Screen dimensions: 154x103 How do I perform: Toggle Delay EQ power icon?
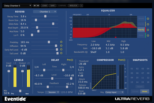coord(148,35)
